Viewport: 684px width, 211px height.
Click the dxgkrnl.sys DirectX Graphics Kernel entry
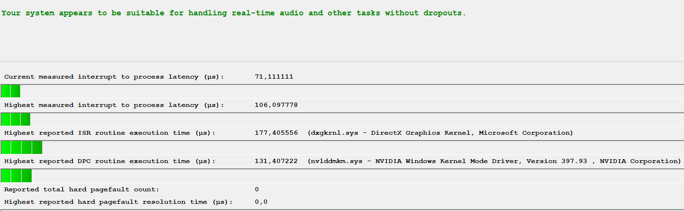440,133
